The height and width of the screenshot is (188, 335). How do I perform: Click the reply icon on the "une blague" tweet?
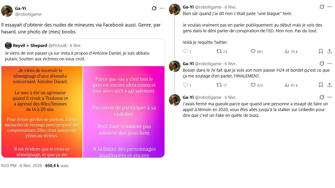(x=185, y=51)
